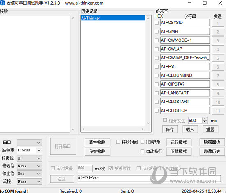Click send button 7 for AT+CLDUNBIND
The height and width of the screenshot is (193, 226).
[218, 76]
